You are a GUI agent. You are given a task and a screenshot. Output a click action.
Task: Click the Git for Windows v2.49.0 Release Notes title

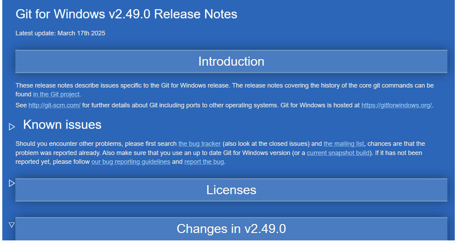(126, 14)
